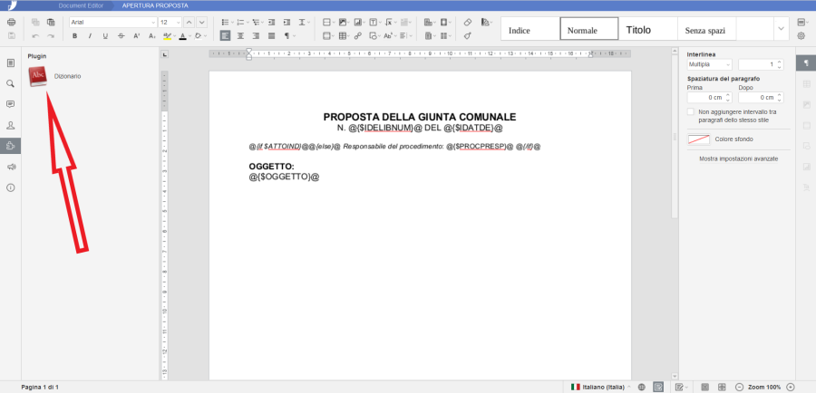Insert a hyperlink from toolbar
The image size is (816, 393).
coord(358,36)
